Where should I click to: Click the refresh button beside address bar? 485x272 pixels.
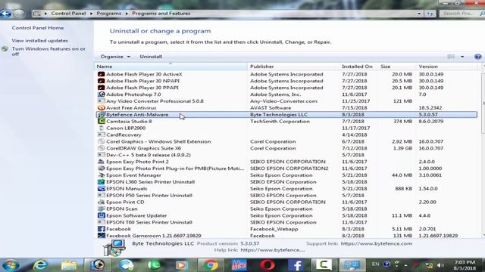click(x=430, y=14)
